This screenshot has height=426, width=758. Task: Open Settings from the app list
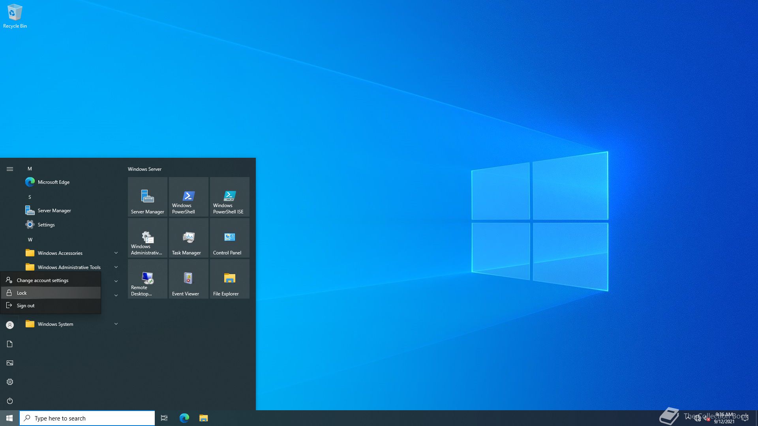pyautogui.click(x=46, y=224)
